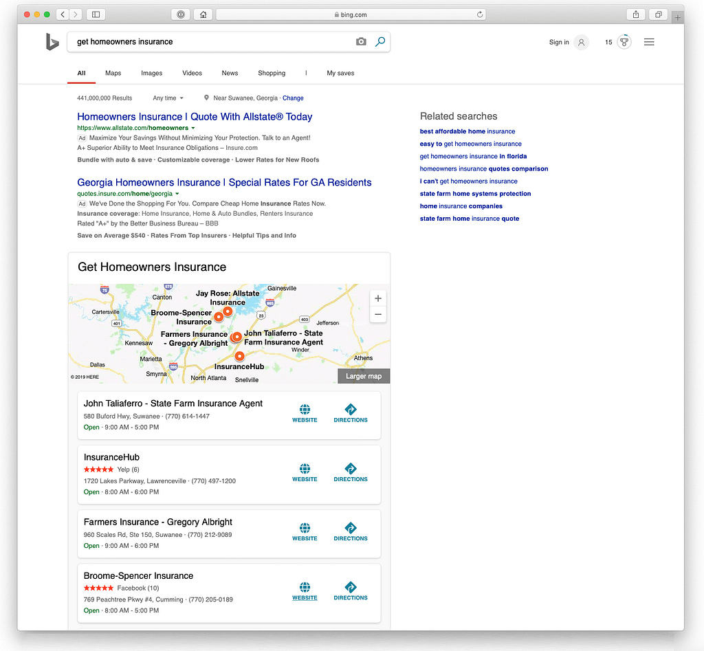Image resolution: width=704 pixels, height=651 pixels.
Task: Click the Safari bing.com address bar
Action: [x=351, y=14]
